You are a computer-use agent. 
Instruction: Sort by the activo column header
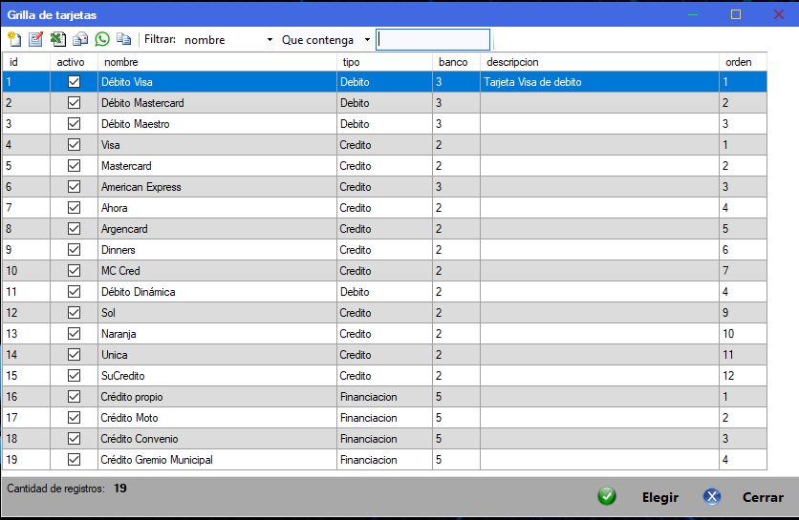pyautogui.click(x=74, y=62)
